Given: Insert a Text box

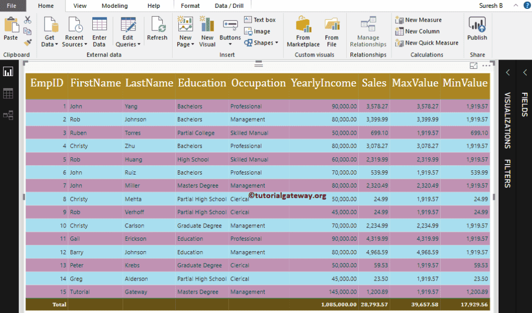Looking at the screenshot, I should pos(260,20).
